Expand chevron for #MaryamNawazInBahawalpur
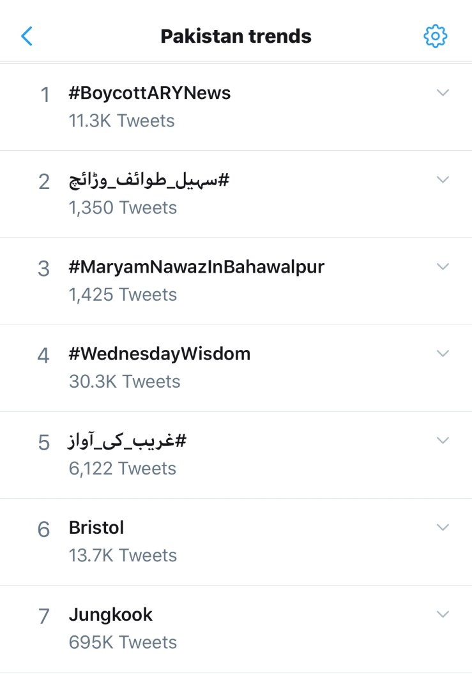 pyautogui.click(x=443, y=266)
